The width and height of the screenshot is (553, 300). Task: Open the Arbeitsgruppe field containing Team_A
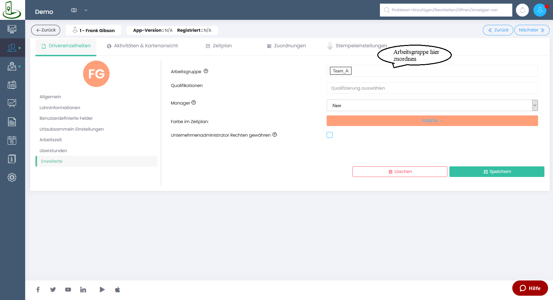(432, 71)
